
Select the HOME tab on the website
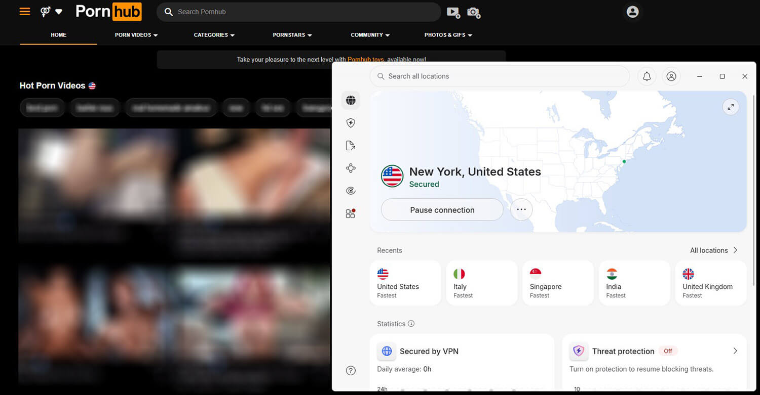[x=58, y=35]
